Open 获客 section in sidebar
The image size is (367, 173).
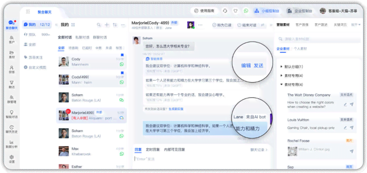(12, 69)
